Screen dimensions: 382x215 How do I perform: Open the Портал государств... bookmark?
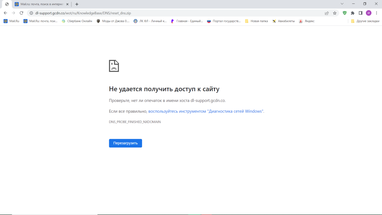224,21
